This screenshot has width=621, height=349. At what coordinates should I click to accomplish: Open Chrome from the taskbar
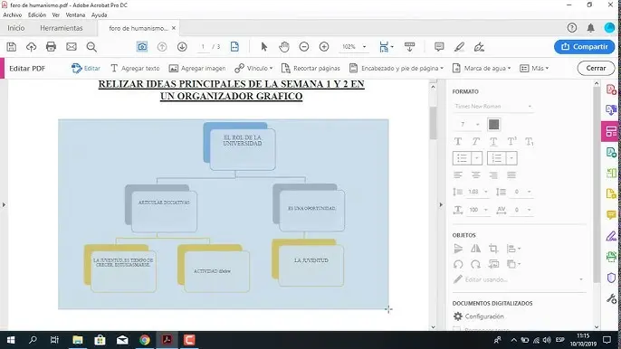coord(145,340)
